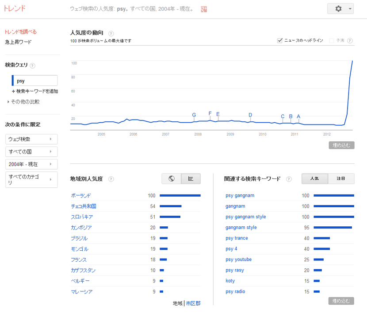Click news marker D on chart
367x314 pixels.
coord(250,115)
